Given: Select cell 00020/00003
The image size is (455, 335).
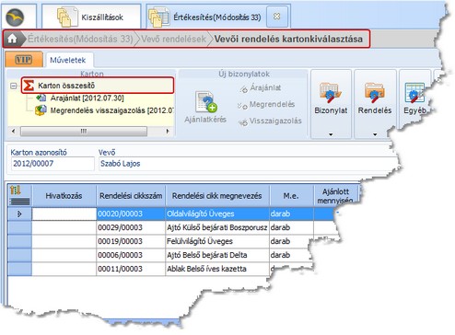Looking at the screenshot, I should pyautogui.click(x=131, y=214).
